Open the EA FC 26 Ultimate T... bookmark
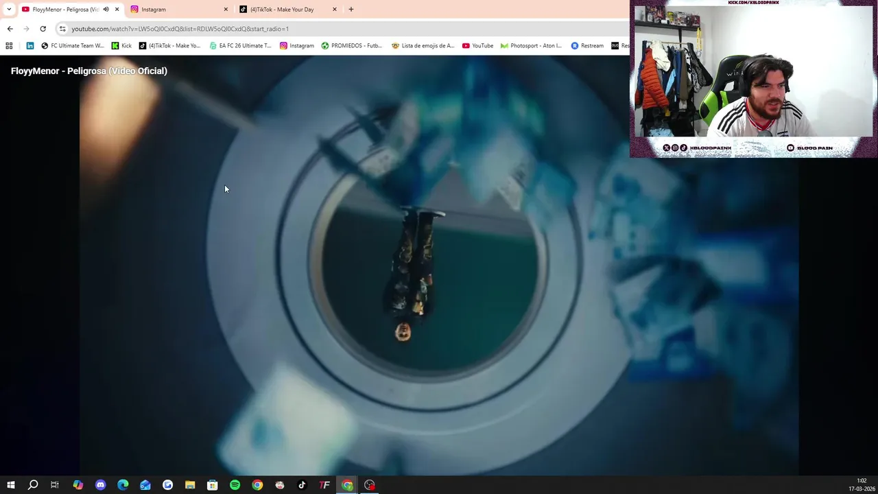Screen dimensions: 878x494 [240, 46]
